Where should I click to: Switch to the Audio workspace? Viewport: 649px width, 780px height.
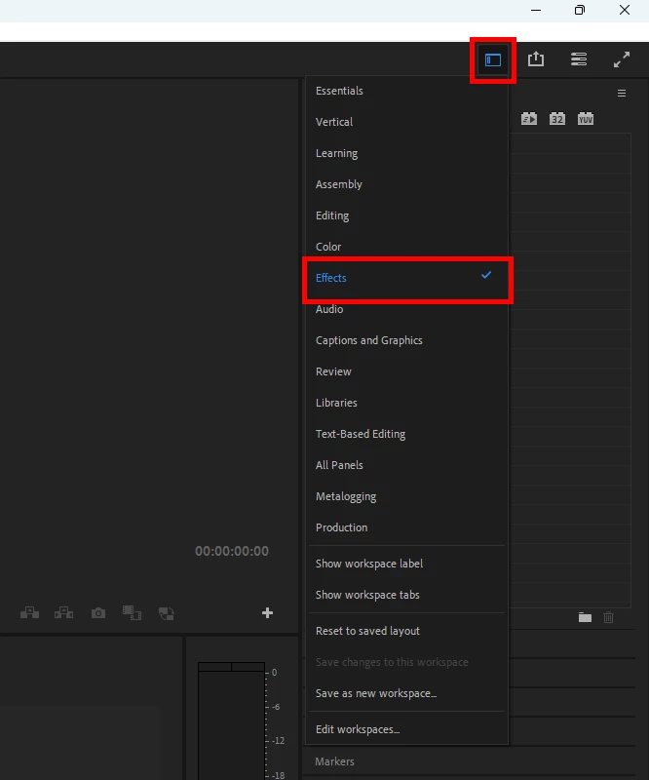(x=406, y=309)
